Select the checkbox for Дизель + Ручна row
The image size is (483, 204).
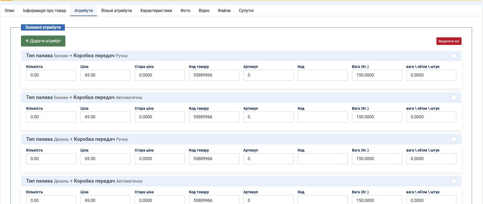click(454, 139)
